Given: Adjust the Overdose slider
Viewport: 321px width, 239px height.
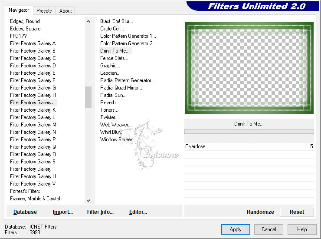Looking at the screenshot, I should point(249,146).
